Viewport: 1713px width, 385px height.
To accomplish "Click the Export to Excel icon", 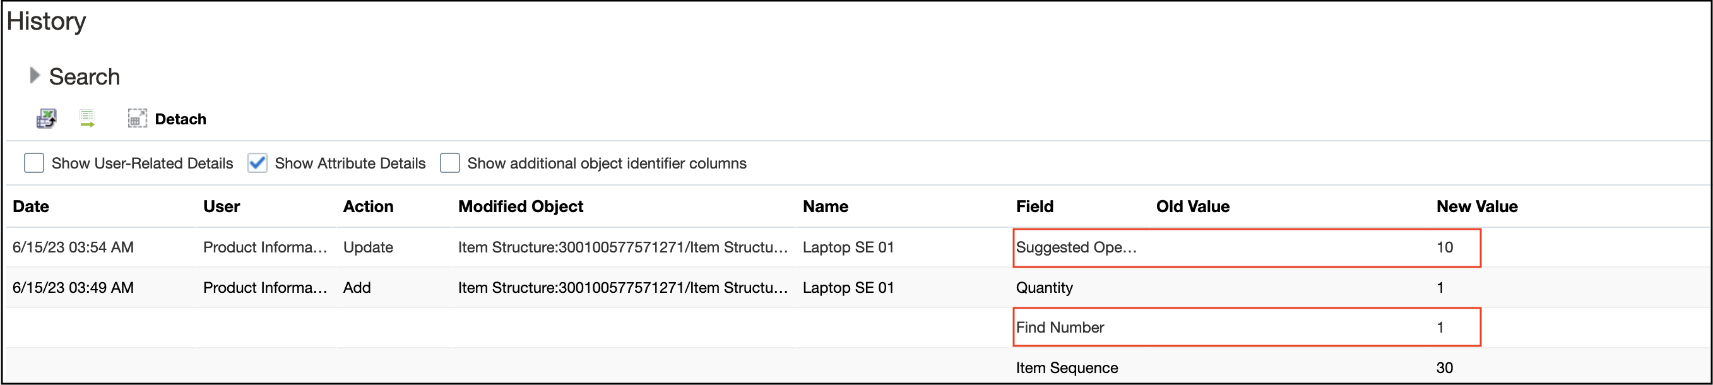I will pyautogui.click(x=46, y=119).
